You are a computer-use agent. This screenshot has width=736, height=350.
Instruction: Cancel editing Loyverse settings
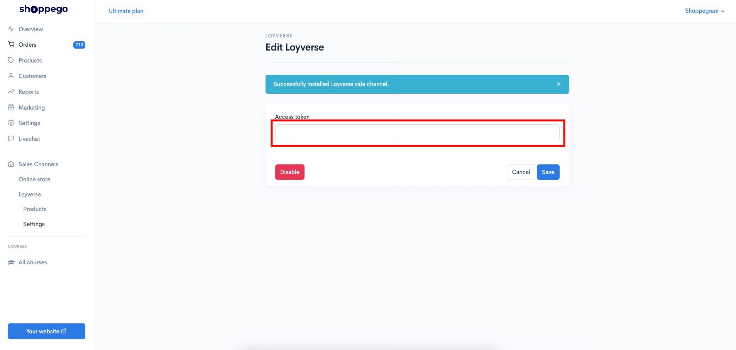[x=521, y=172]
